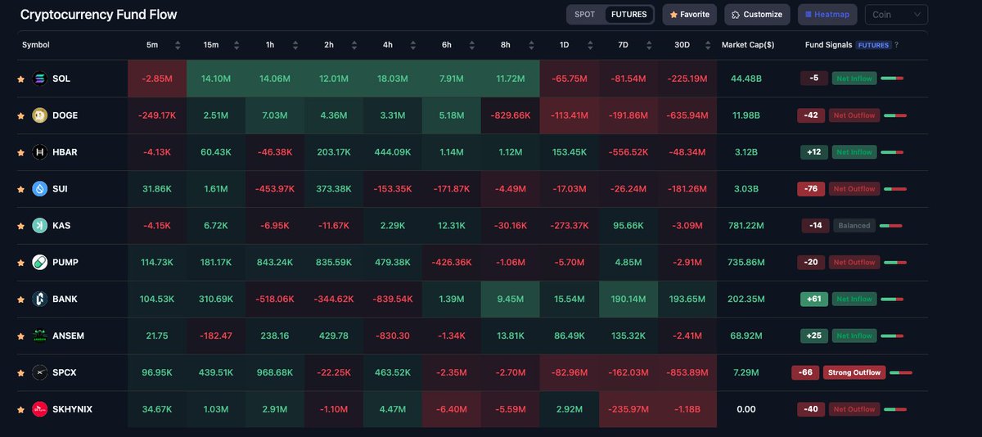
Task: Sort by the 2h column arrows
Action: tap(354, 45)
